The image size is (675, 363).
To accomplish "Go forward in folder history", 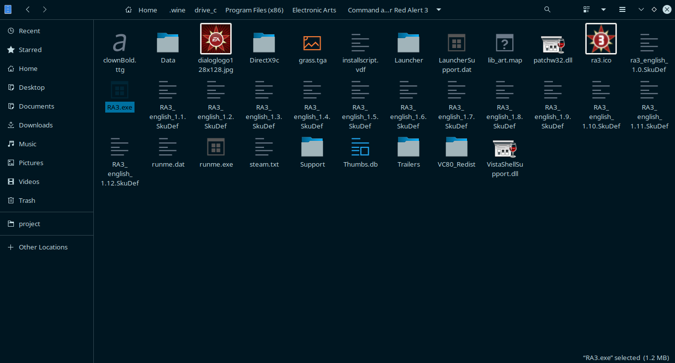I will click(45, 9).
